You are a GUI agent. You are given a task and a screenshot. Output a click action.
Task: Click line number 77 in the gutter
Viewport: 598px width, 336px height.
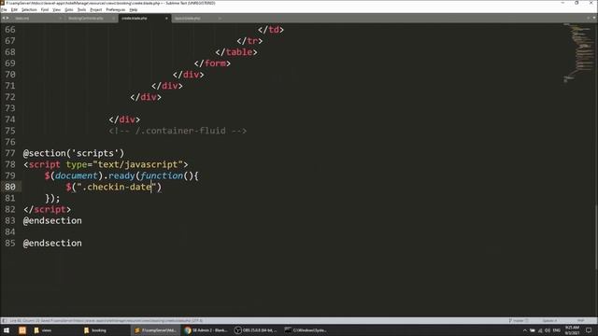[10, 153]
